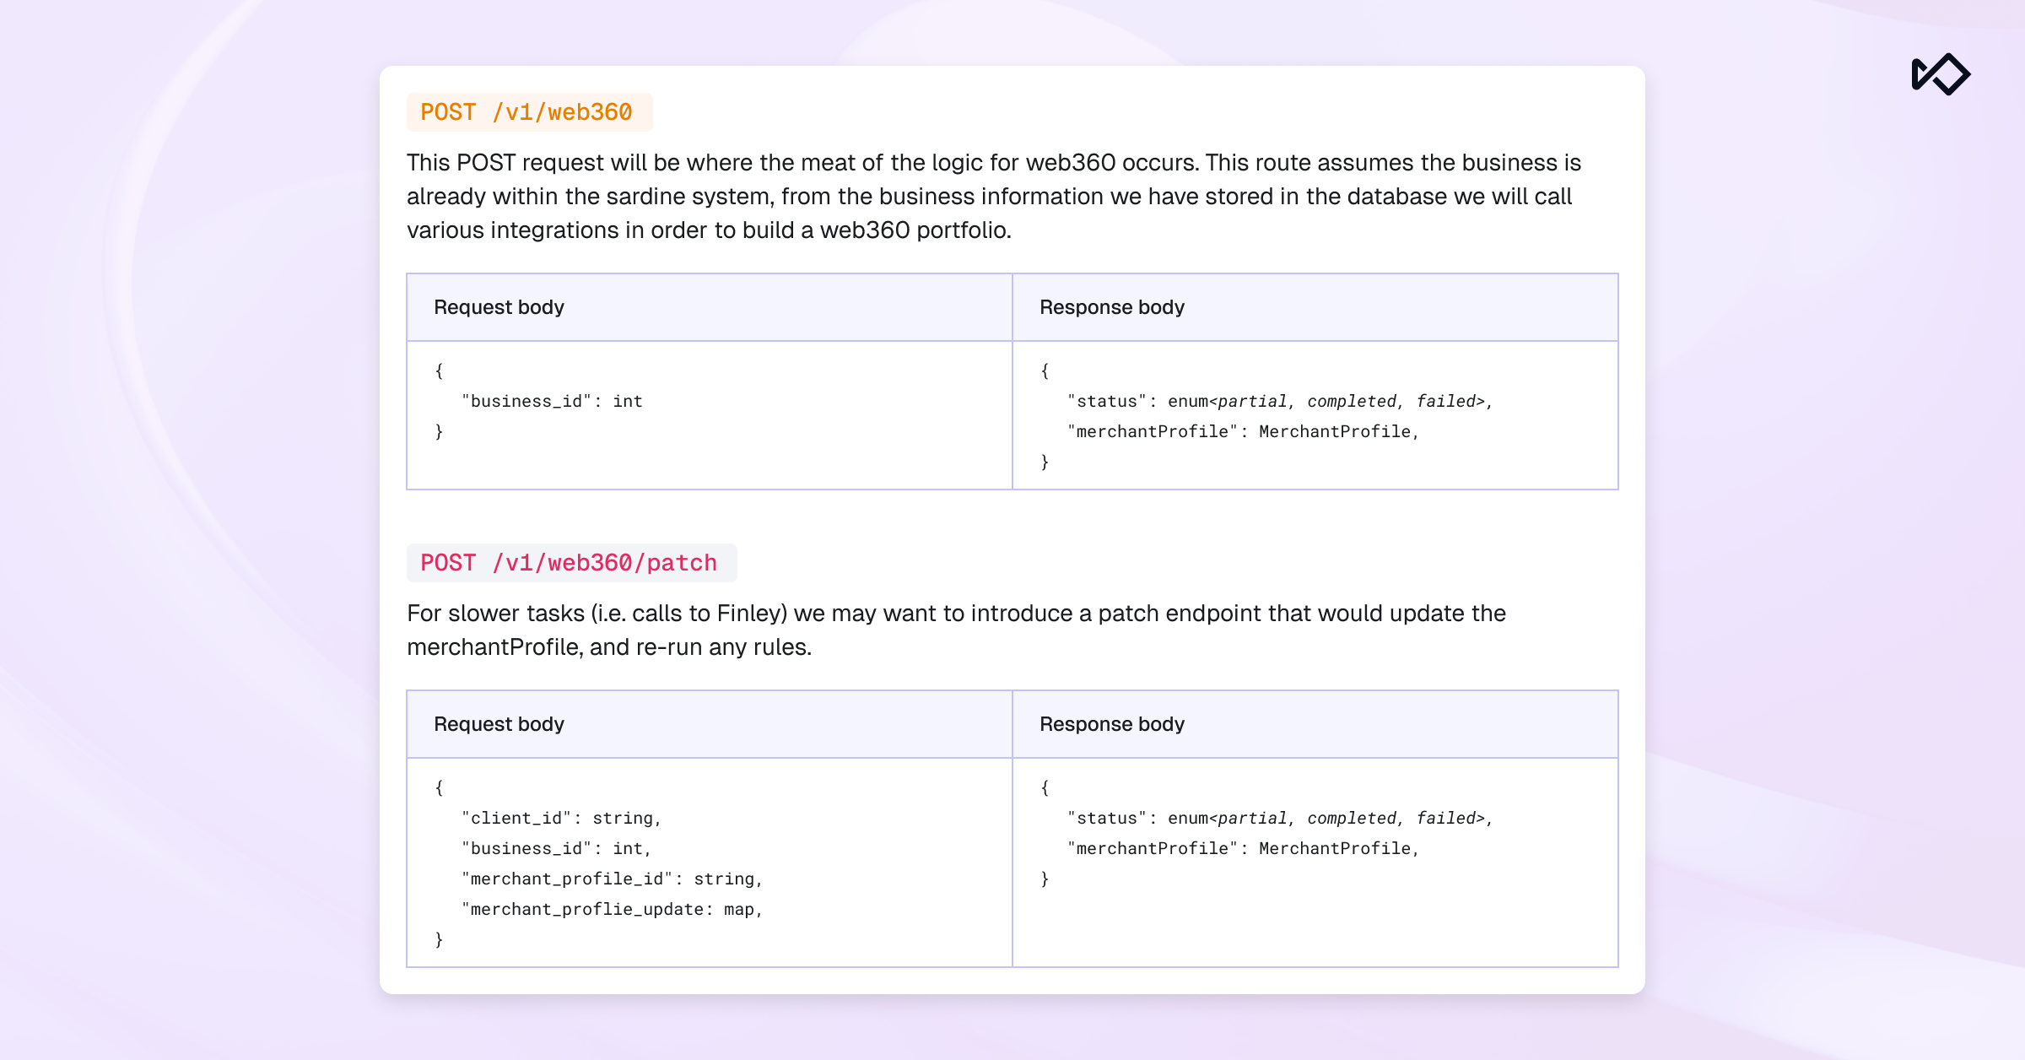Click the opening brace of first response body

coord(1045,370)
